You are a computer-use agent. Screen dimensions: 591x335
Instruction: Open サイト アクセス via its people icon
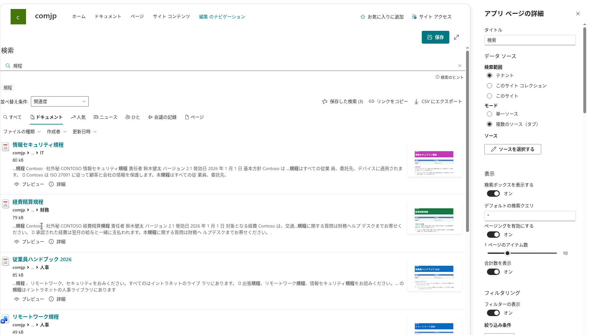coord(414,17)
